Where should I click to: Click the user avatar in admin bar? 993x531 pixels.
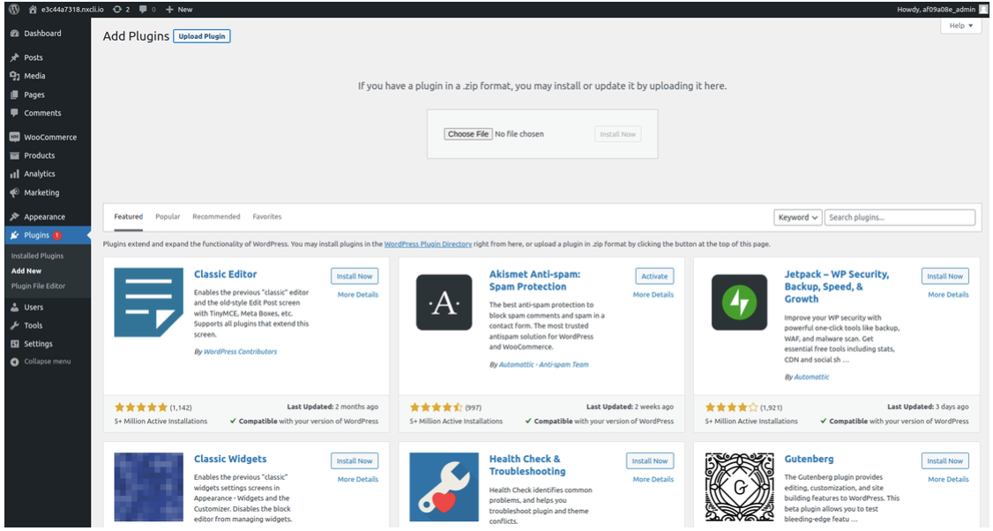tap(983, 9)
